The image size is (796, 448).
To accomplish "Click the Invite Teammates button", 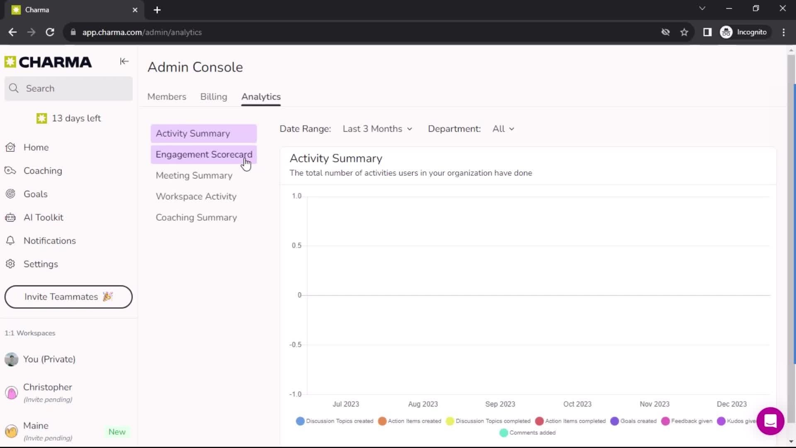I will pos(68,297).
